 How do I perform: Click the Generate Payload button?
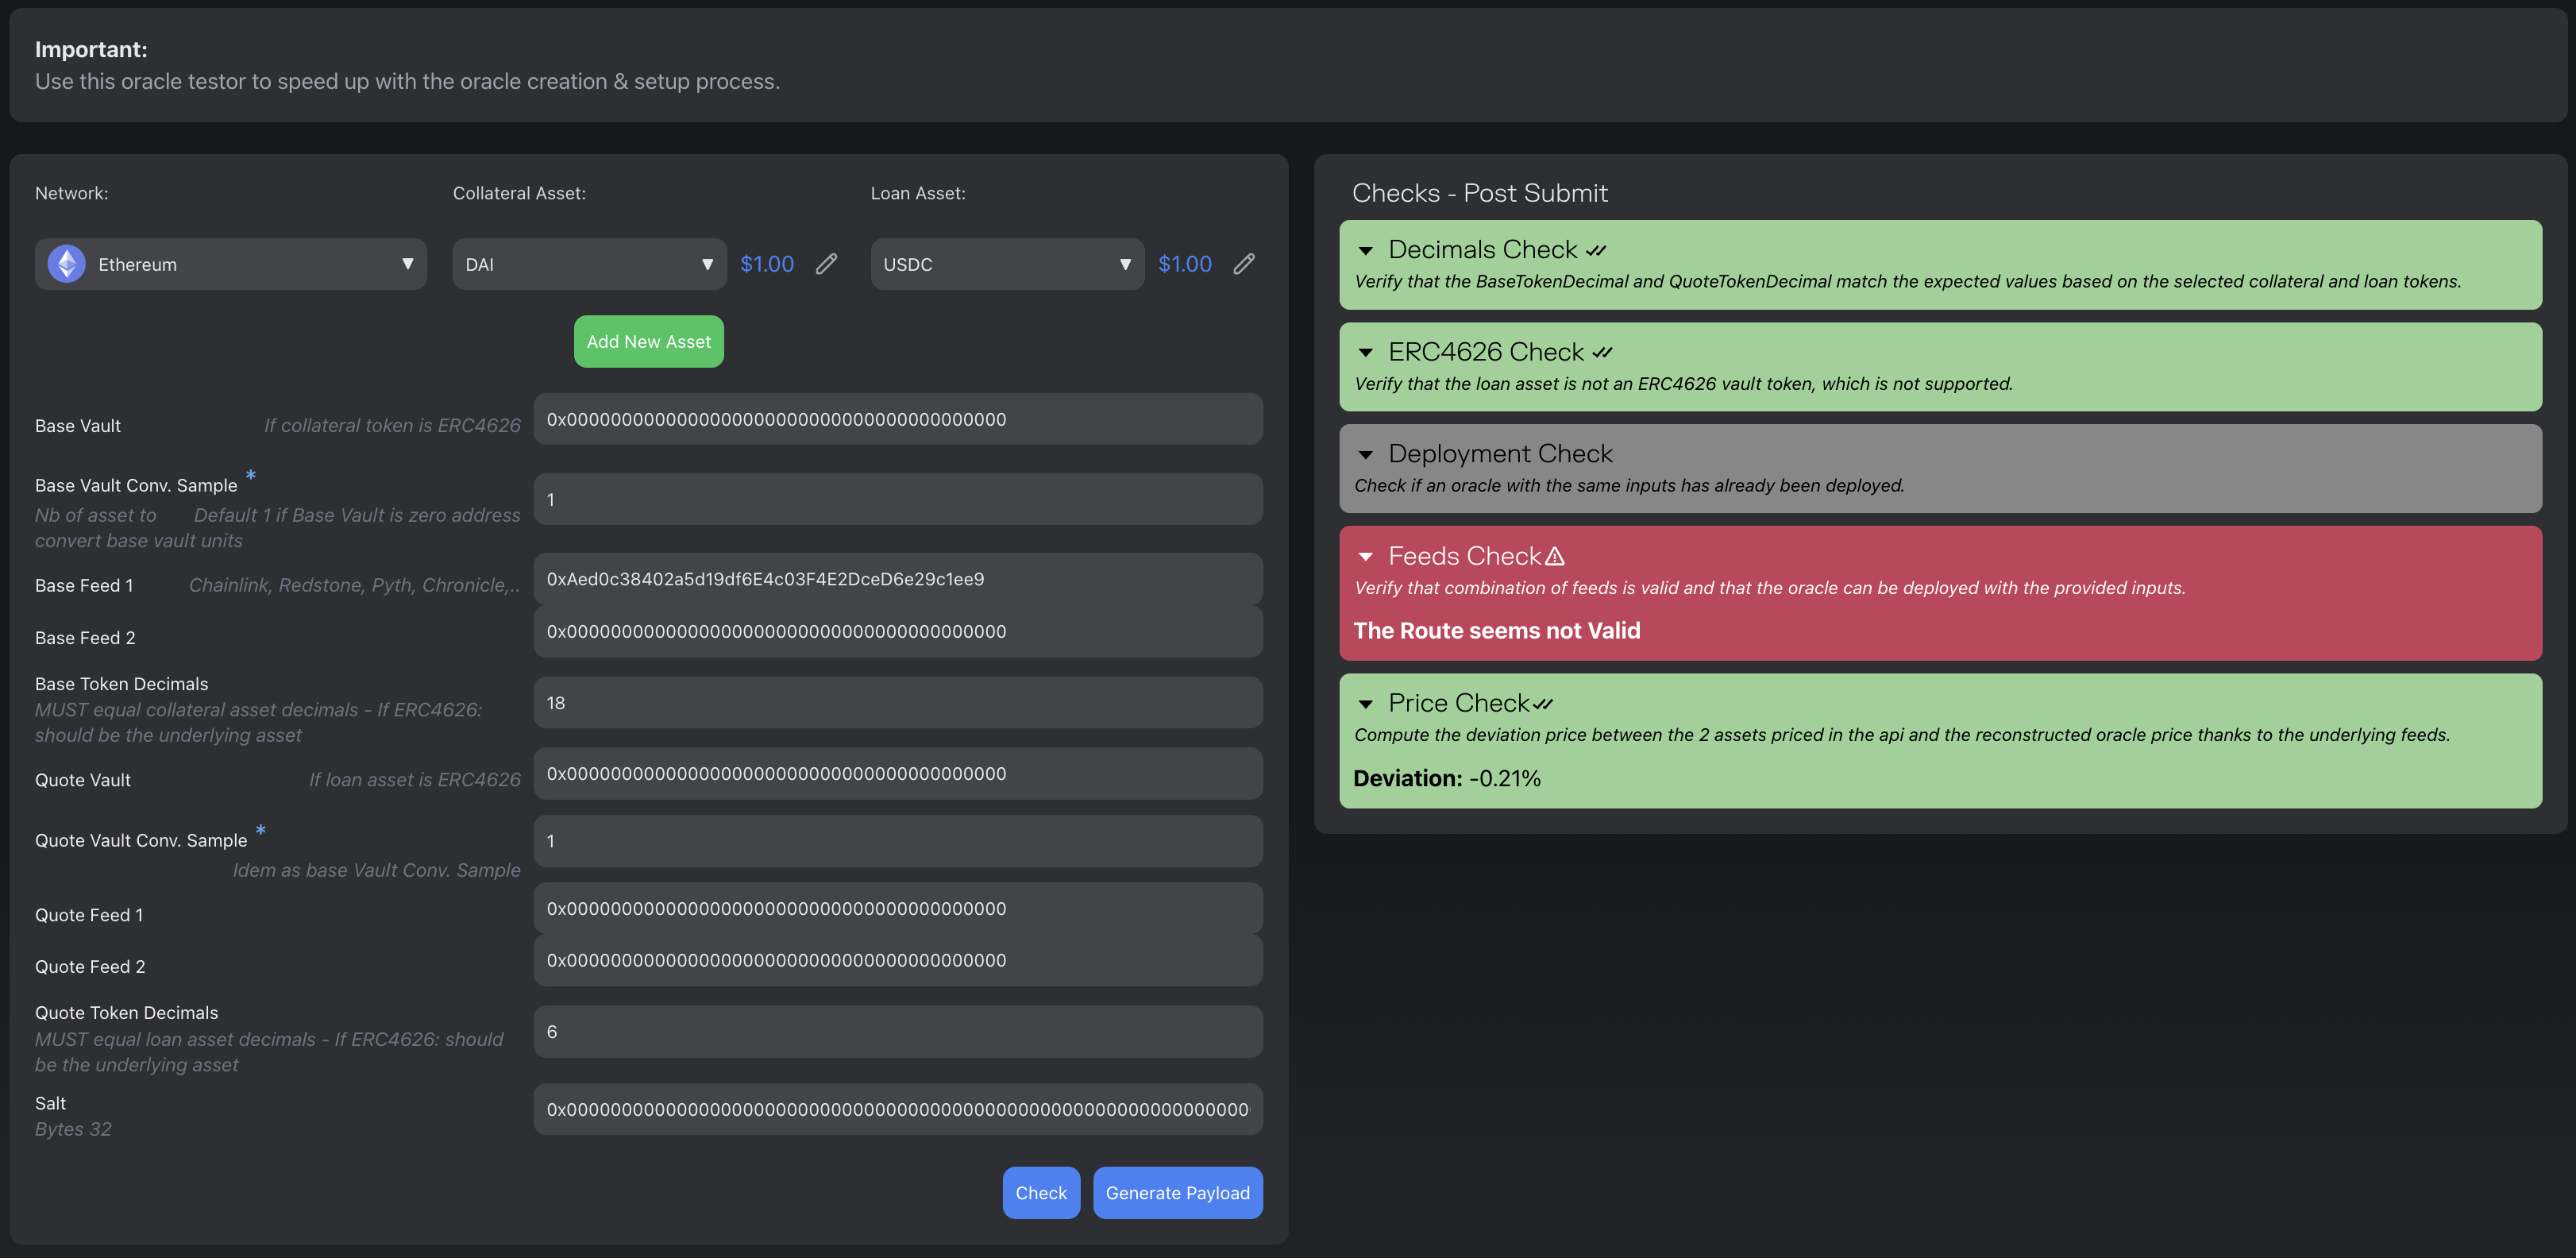1177,1193
